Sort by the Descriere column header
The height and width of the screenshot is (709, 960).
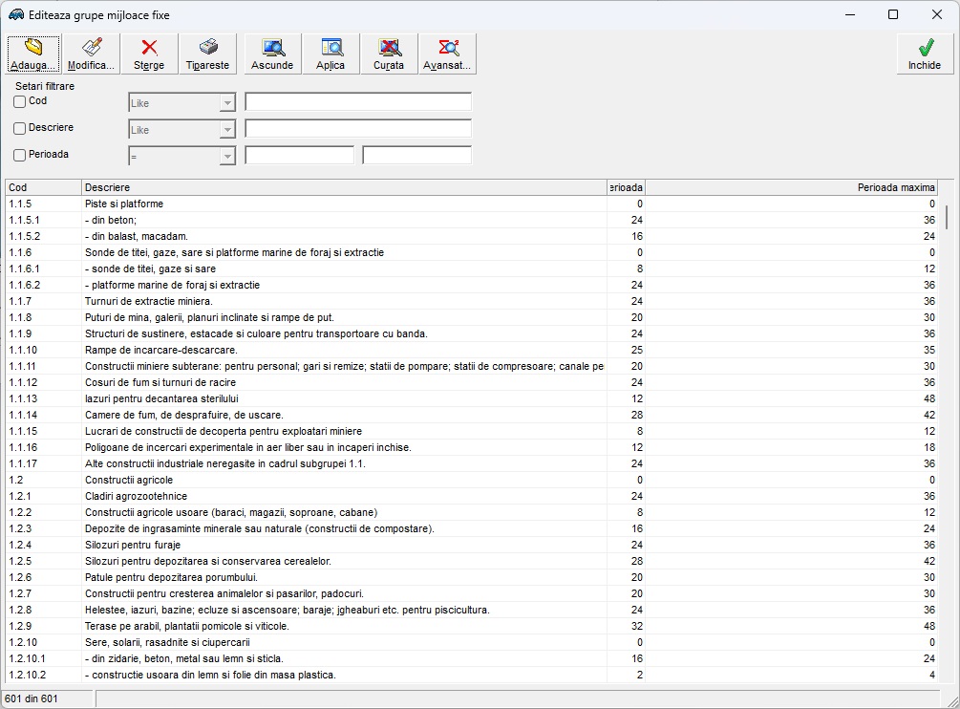344,187
